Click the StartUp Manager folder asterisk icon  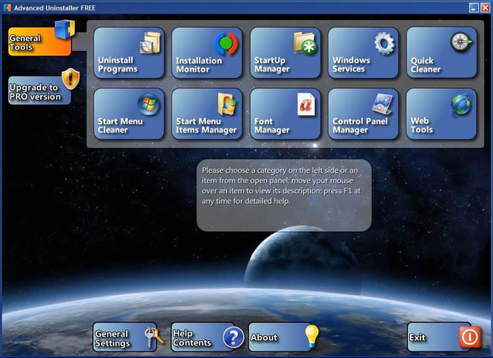coord(305,44)
